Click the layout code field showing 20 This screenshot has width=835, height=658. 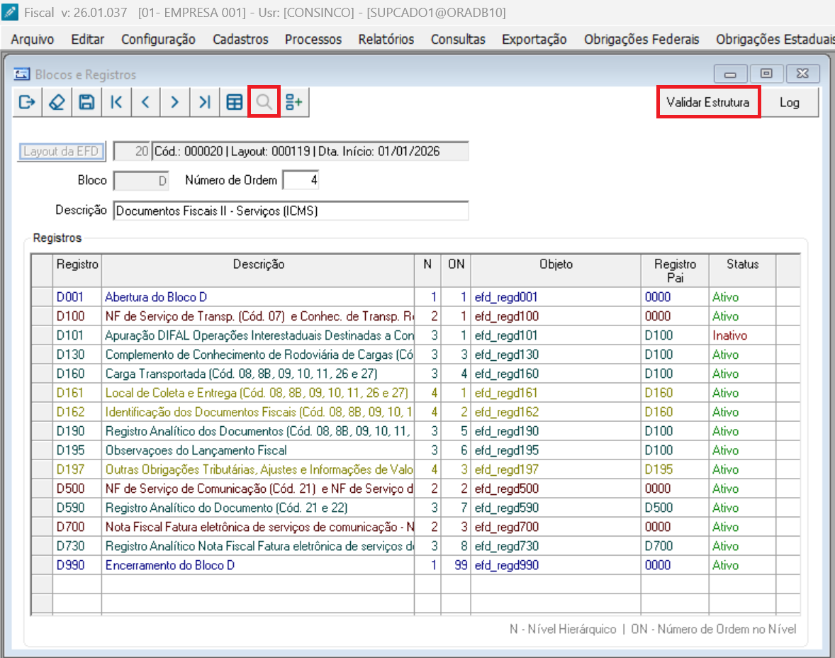tap(132, 151)
